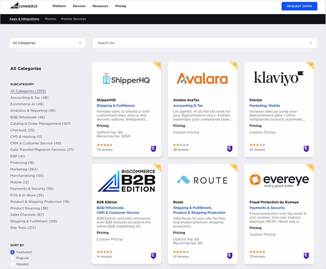
Task: Open the All Categories dropdown
Action: coord(48,43)
